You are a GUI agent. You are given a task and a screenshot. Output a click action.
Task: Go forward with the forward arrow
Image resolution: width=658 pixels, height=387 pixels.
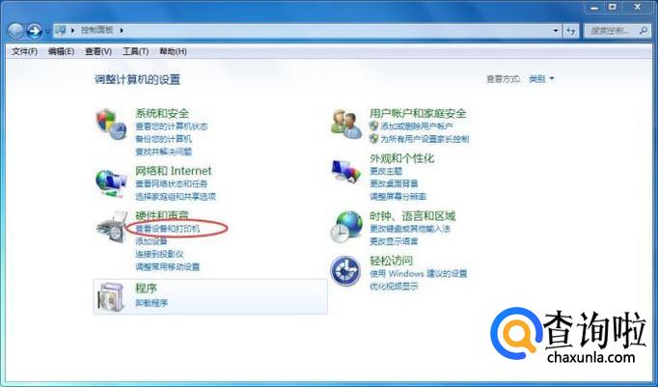point(34,31)
